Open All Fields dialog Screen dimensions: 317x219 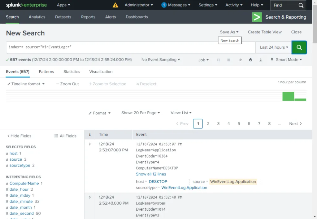(65, 136)
